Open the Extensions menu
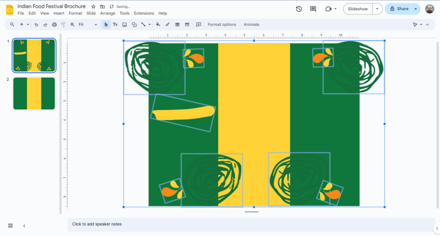This screenshot has width=440, height=236. [144, 13]
